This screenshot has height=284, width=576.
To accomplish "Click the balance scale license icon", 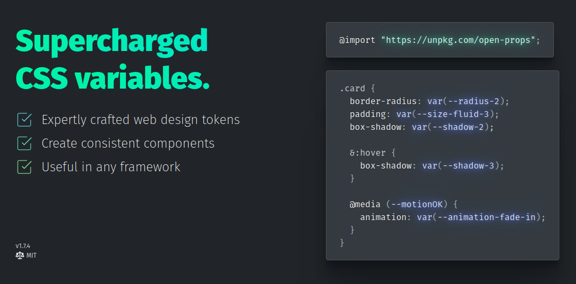I will pyautogui.click(x=19, y=256).
